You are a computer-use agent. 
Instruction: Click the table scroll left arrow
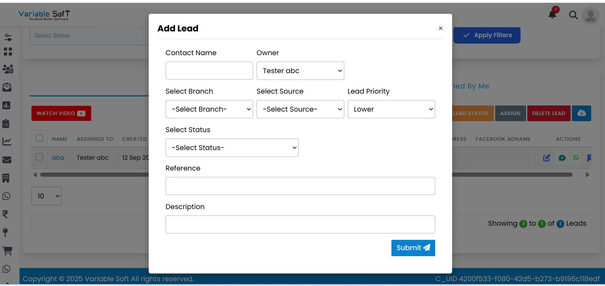point(35,175)
